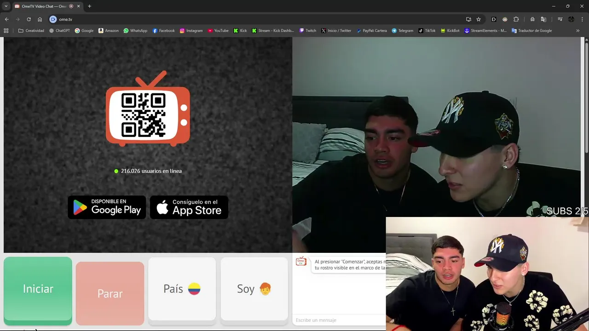This screenshot has width=589, height=331.
Task: Click the ome.tv address bar
Action: 258,19
